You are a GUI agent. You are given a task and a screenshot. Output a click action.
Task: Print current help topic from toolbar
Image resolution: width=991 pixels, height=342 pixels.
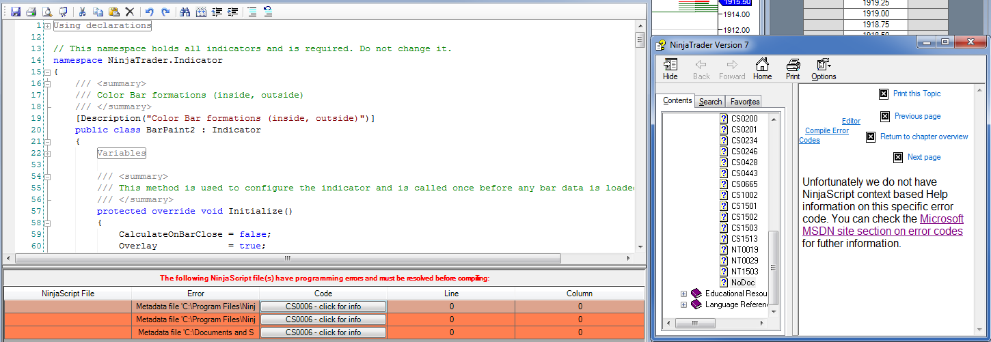click(x=793, y=70)
